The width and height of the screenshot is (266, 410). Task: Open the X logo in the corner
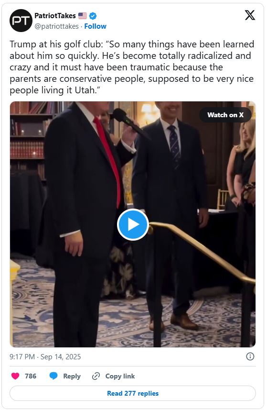tap(250, 15)
